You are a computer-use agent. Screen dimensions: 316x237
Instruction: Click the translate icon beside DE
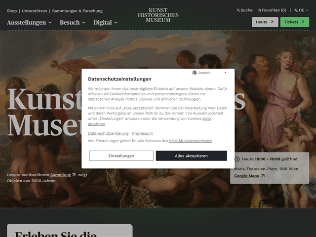[x=296, y=10]
